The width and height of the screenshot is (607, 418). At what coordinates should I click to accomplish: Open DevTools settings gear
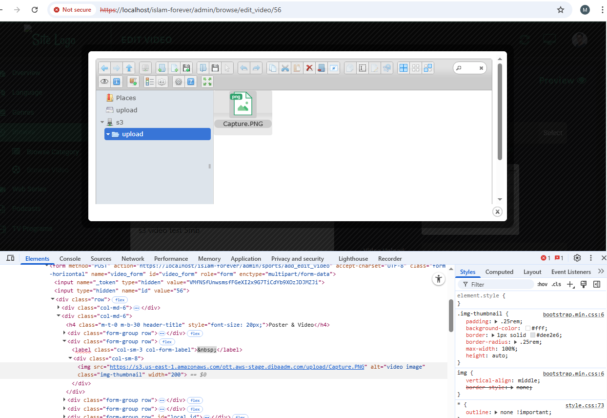pyautogui.click(x=577, y=258)
